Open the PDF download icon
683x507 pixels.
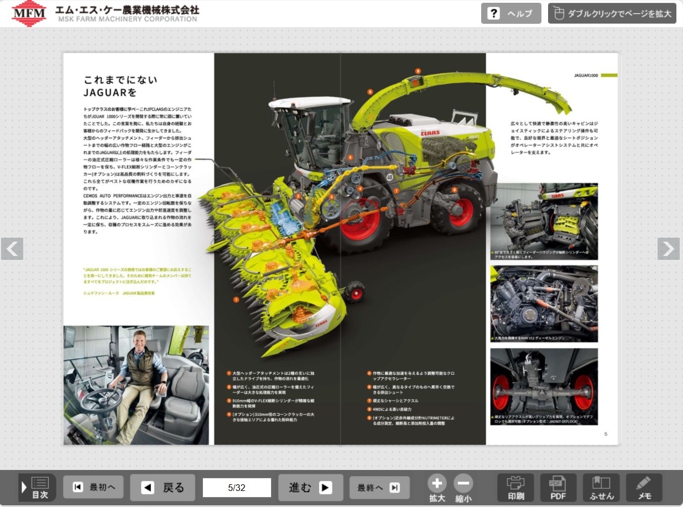pos(559,488)
